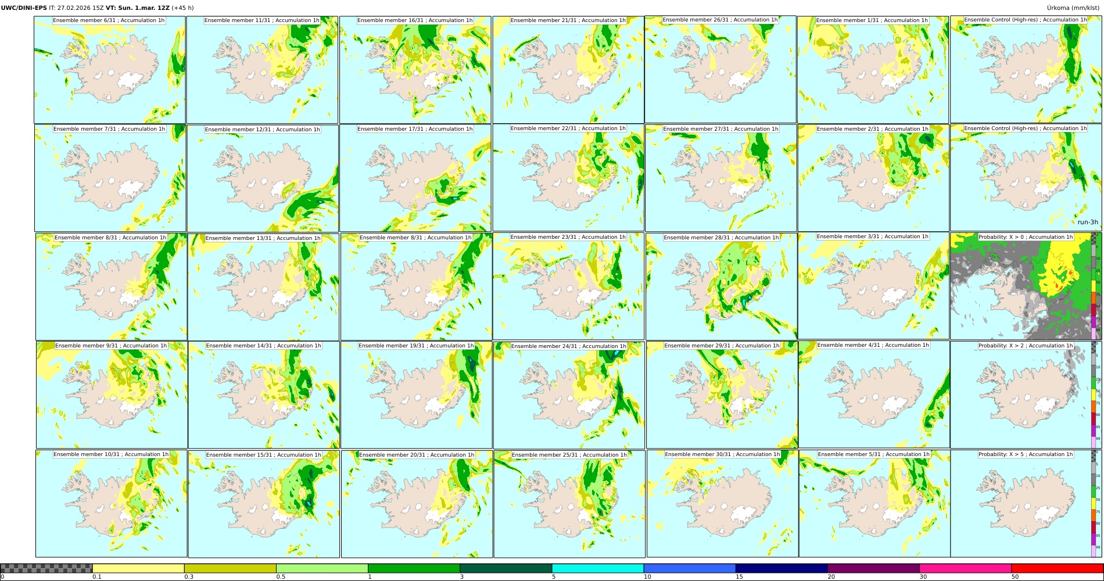Select the blue 10–15 legend swatch
This screenshot has height=581, width=1104.
(690, 568)
